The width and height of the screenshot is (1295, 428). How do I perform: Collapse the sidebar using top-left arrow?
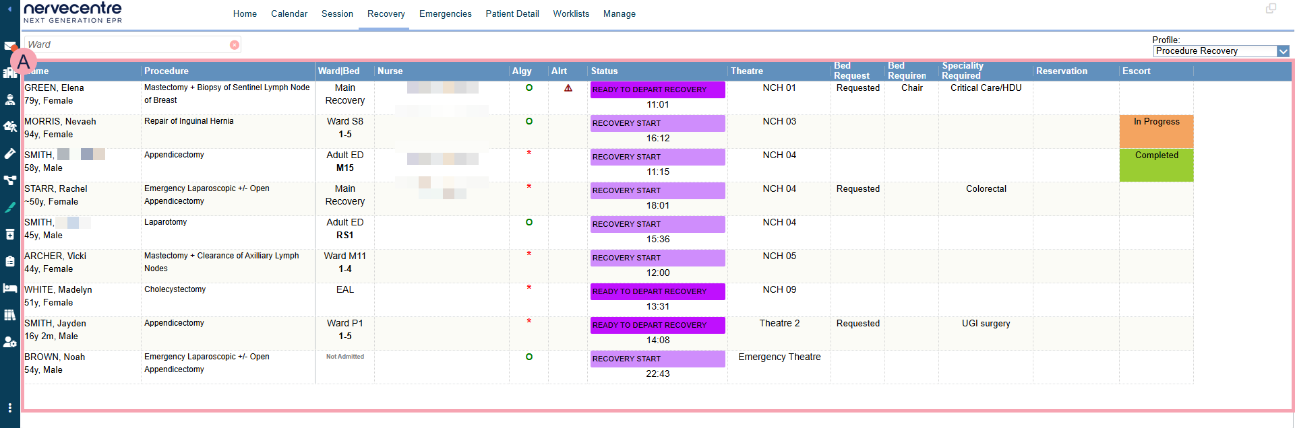click(x=9, y=9)
